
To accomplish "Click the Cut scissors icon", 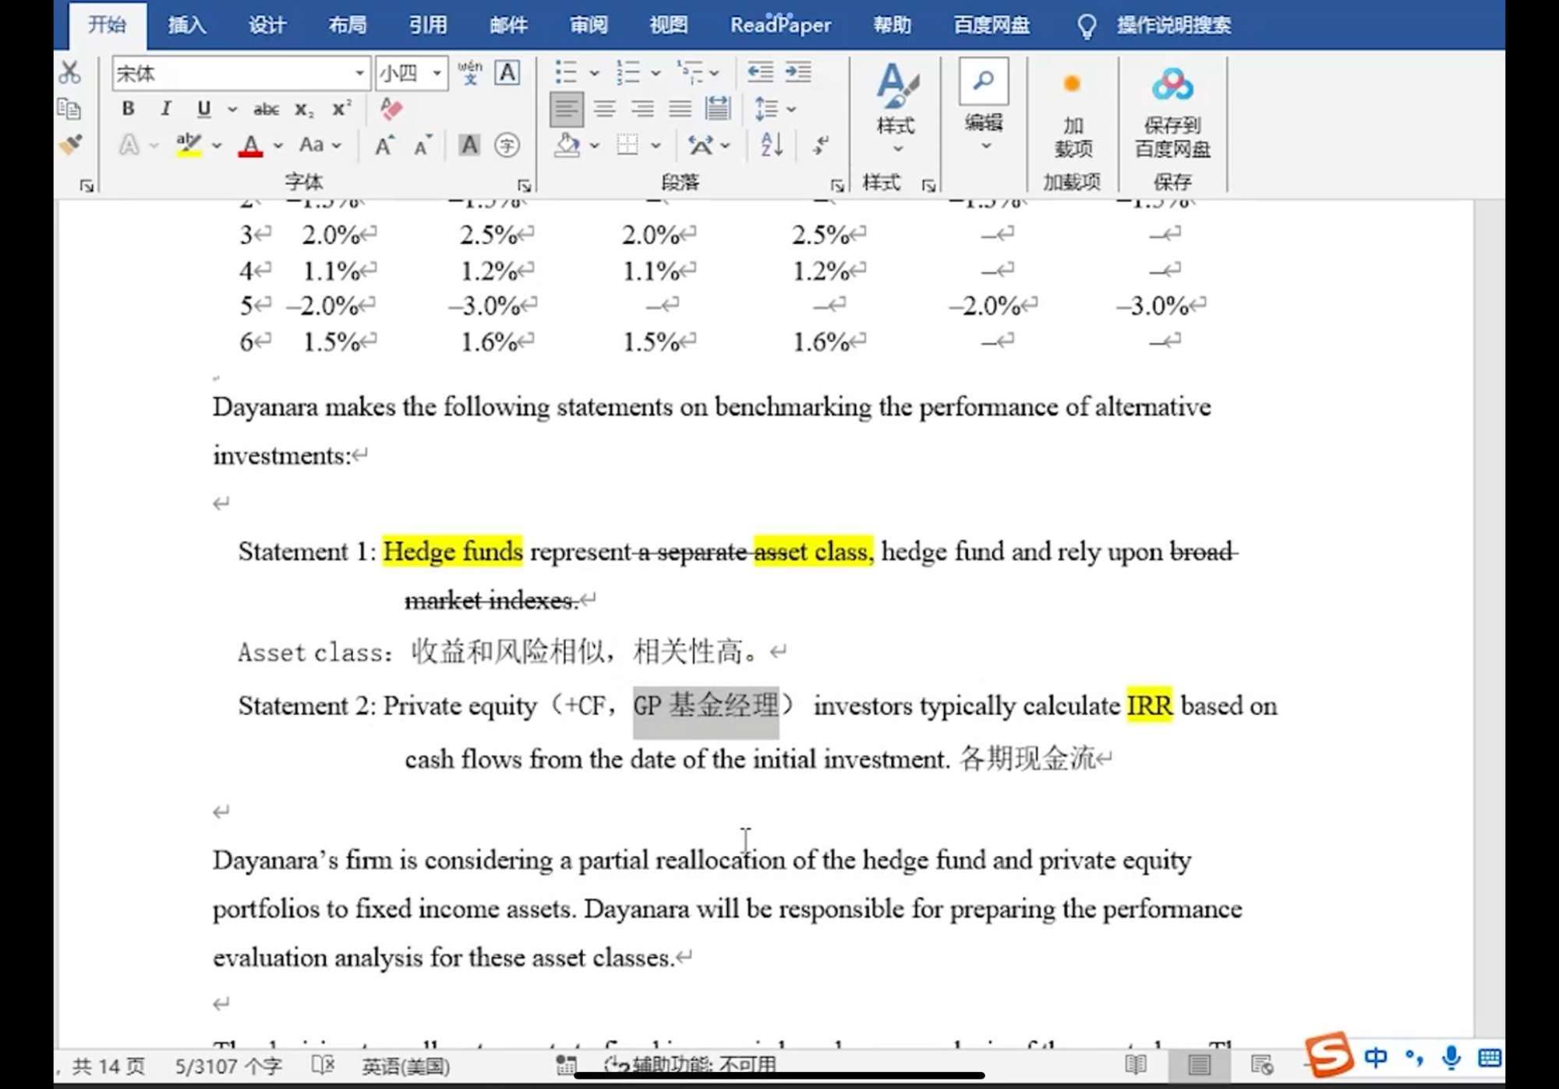I will pyautogui.click(x=69, y=72).
